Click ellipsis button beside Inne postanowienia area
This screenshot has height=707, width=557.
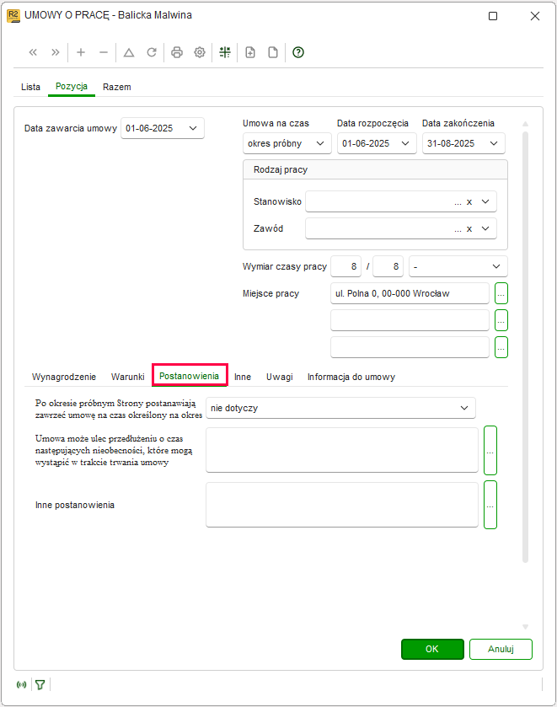pyautogui.click(x=490, y=505)
